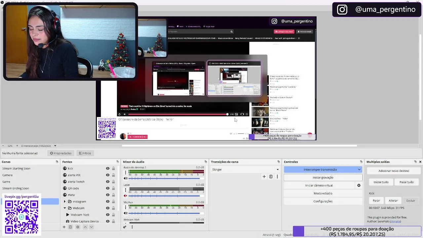Mute the Mic/Aux speaker
The image size is (423, 238).
pos(126,213)
